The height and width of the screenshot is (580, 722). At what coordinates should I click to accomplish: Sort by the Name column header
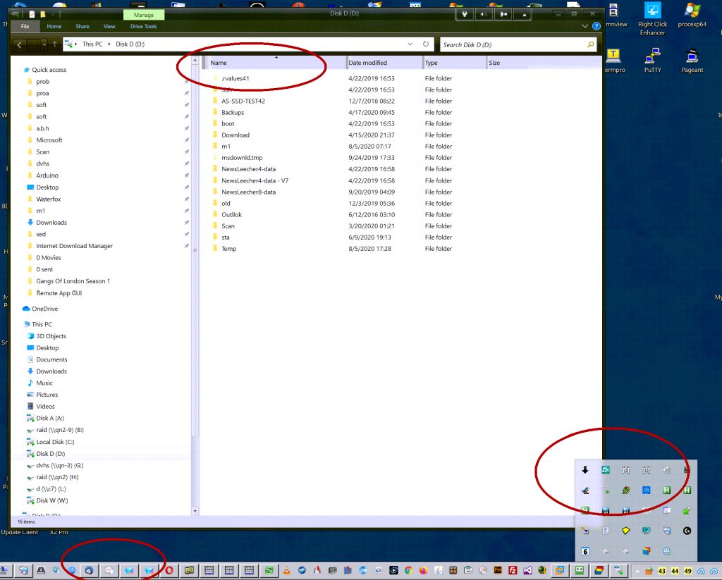pos(276,63)
